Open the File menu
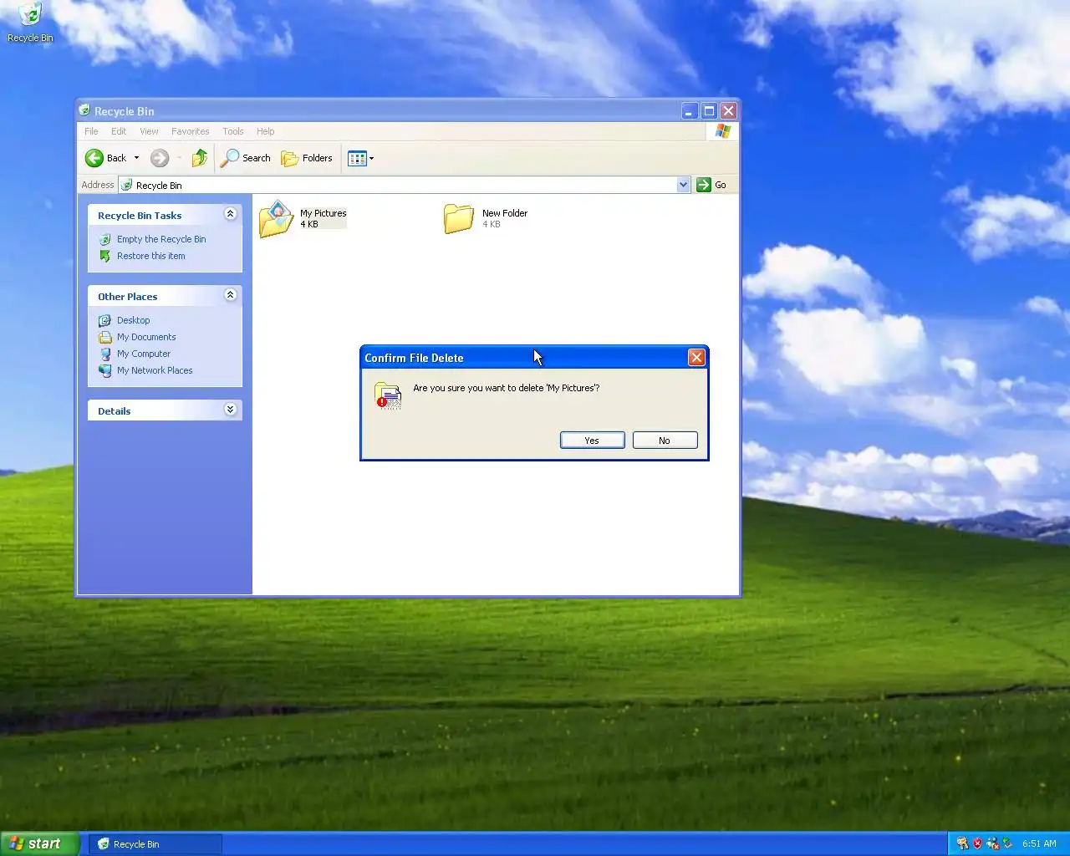The width and height of the screenshot is (1070, 856). point(91,131)
